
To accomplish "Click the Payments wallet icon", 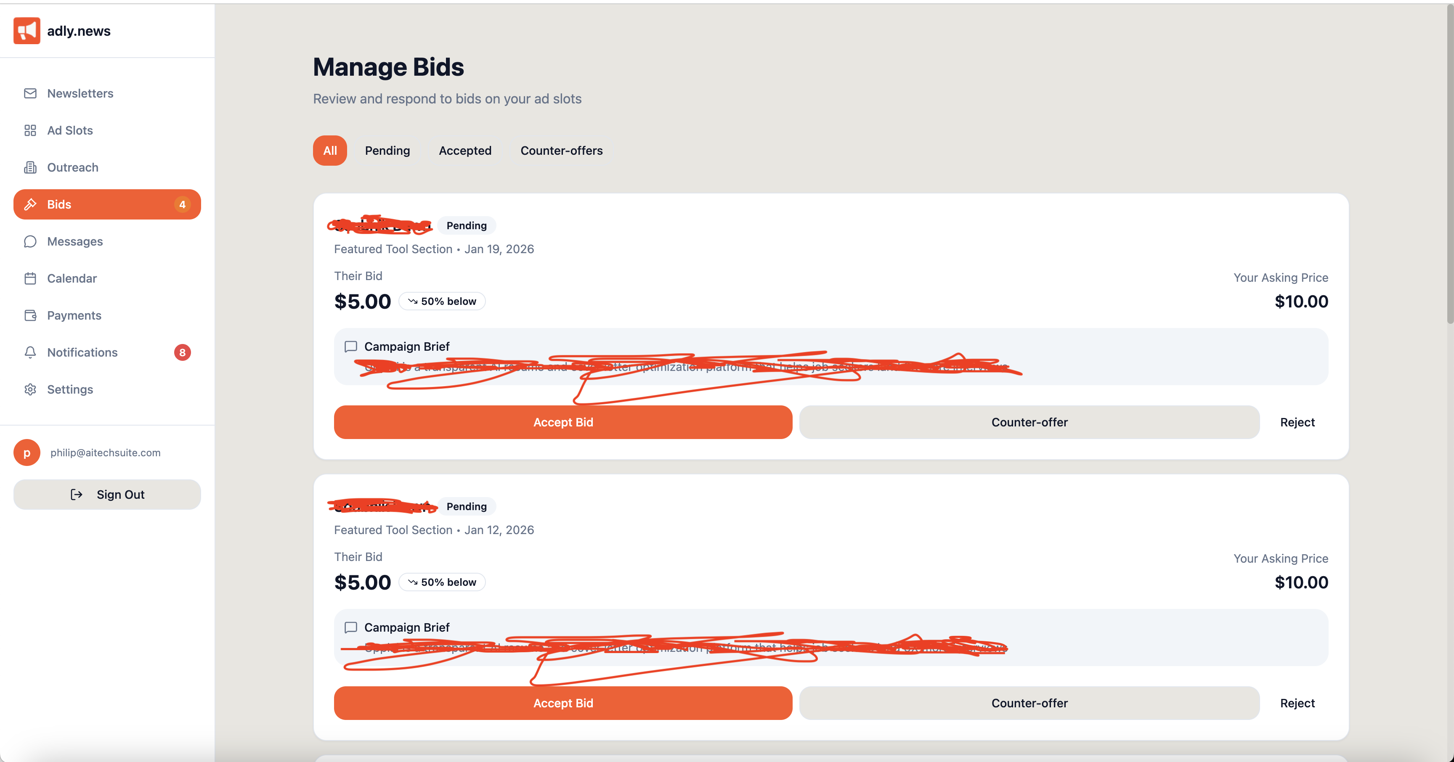I will pyautogui.click(x=30, y=315).
